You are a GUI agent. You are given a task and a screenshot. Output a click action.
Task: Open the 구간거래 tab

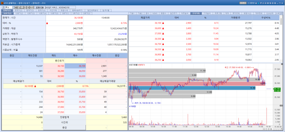(x=53, y=11)
